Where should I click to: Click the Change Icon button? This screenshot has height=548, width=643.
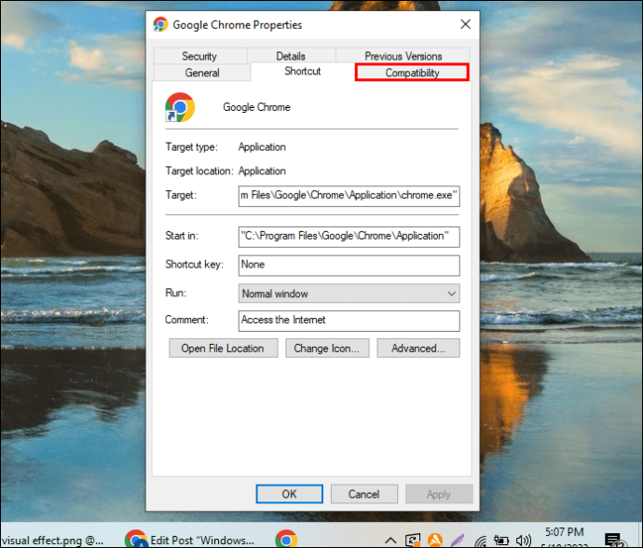tap(327, 349)
